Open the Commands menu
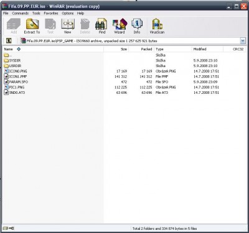Image resolution: width=249 pixels, height=233 pixels. tap(20, 13)
